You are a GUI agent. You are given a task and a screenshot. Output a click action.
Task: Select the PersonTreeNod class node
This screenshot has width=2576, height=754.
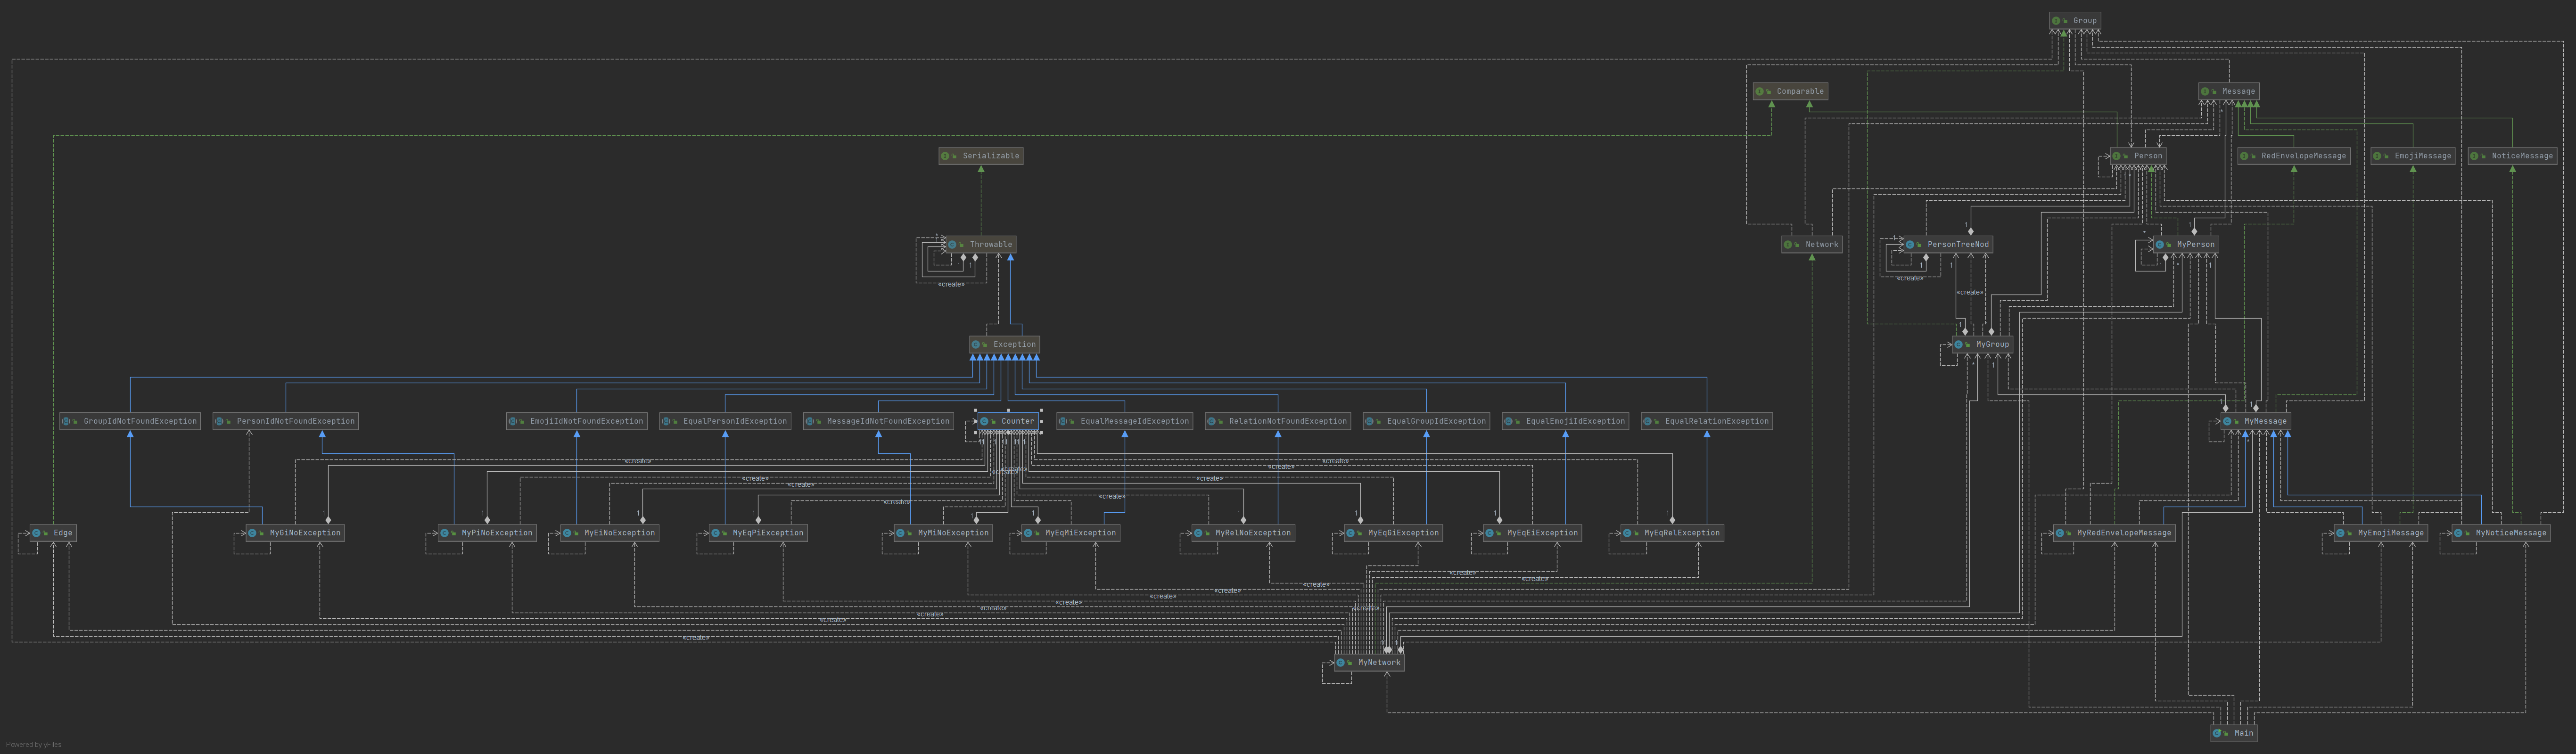(x=1947, y=244)
